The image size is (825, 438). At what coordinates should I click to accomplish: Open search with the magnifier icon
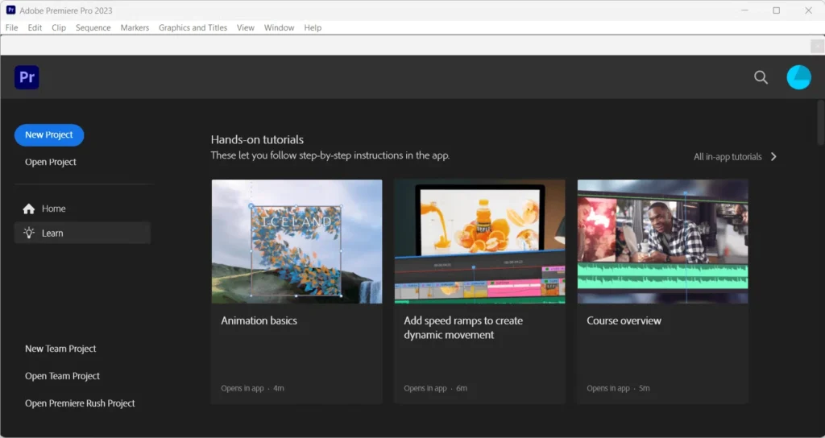[761, 77]
